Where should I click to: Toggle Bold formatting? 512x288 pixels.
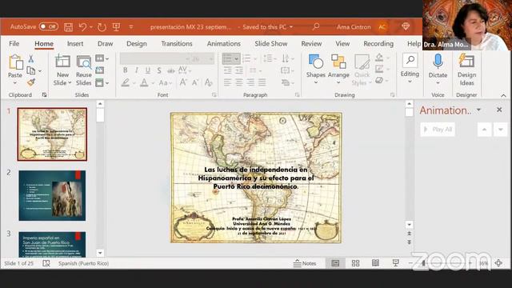coord(125,70)
